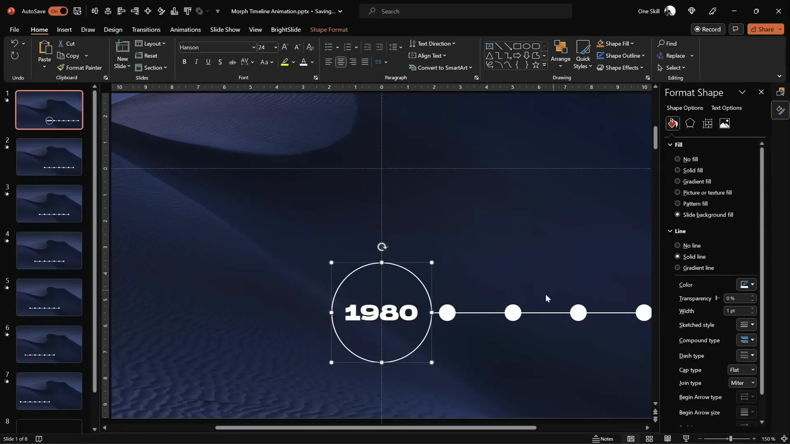
Task: Click Quick Styles in the Drawing group
Action: tap(583, 55)
